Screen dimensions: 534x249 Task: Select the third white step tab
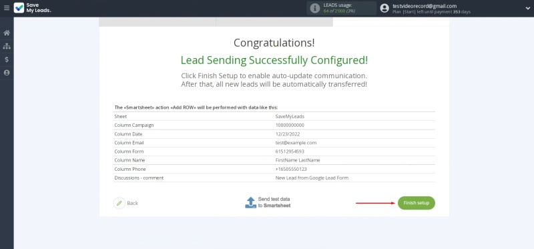[x=391, y=22]
